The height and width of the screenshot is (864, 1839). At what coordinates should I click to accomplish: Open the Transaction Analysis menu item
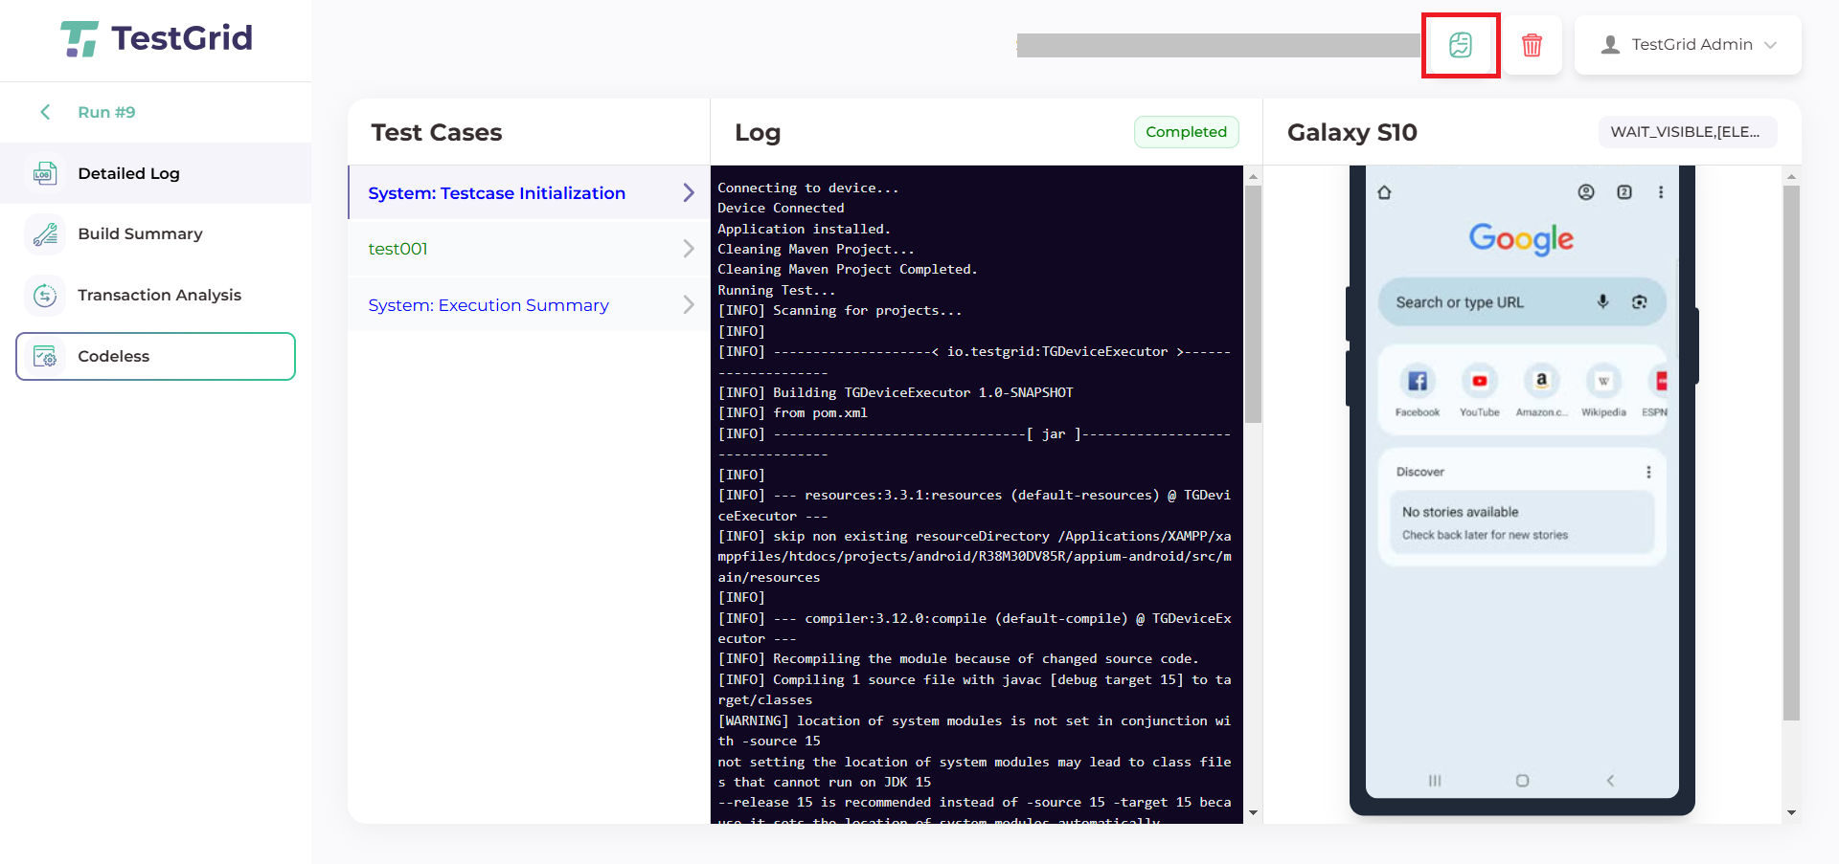155,295
